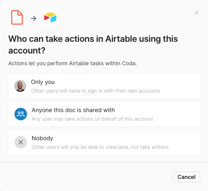Click the heading 'Who can take actions in Airtable'

pyautogui.click(x=93, y=45)
